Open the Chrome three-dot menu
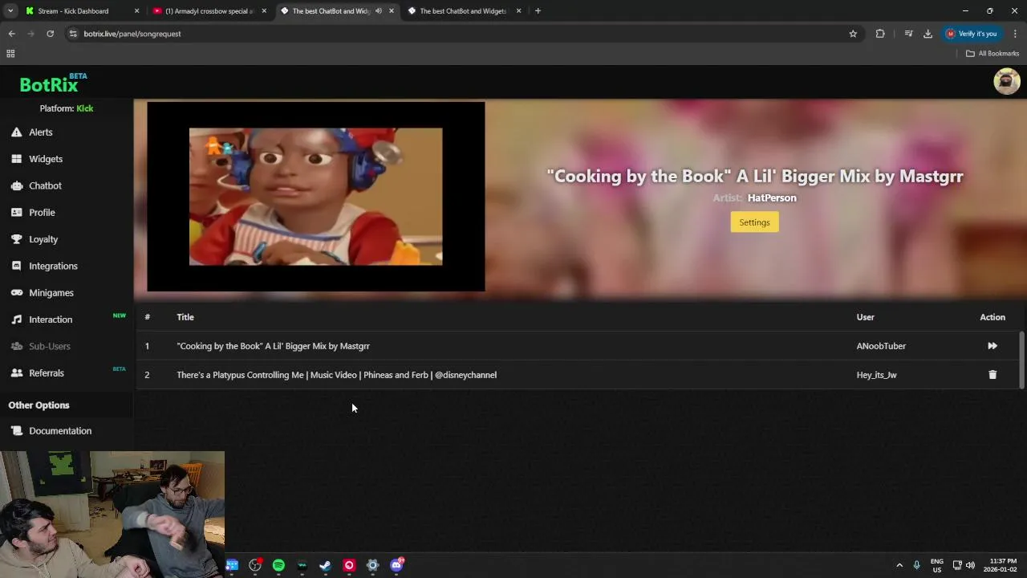The height and width of the screenshot is (578, 1027). pyautogui.click(x=1015, y=34)
